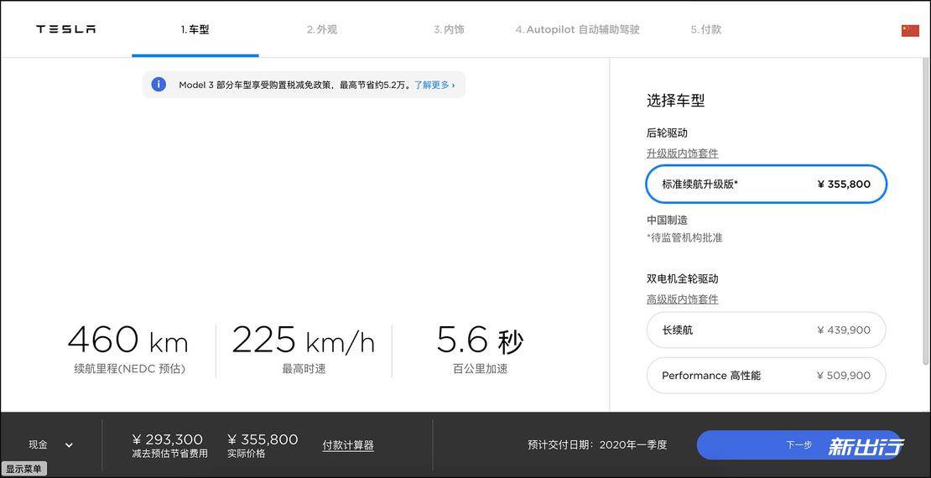This screenshot has height=478, width=931.
Task: Click the 显示菜单 button
Action: click(x=23, y=469)
